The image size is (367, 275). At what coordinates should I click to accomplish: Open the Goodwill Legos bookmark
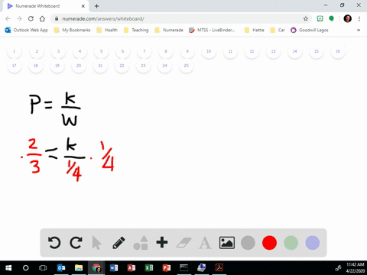(310, 30)
